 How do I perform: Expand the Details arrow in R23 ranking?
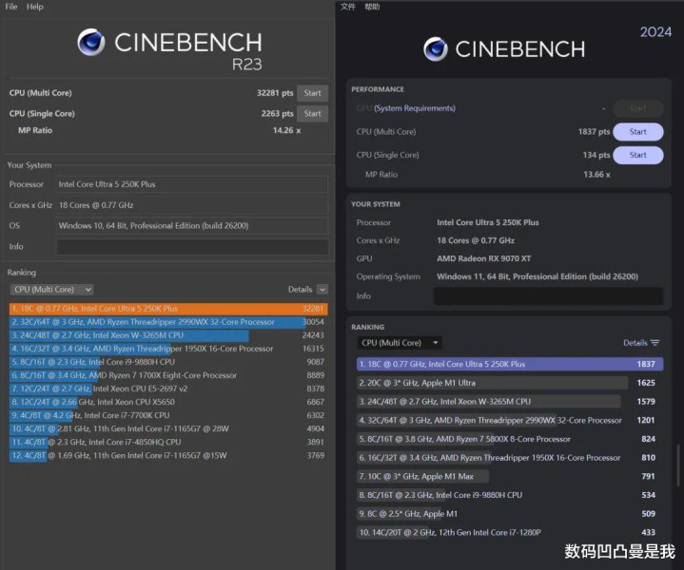[322, 290]
